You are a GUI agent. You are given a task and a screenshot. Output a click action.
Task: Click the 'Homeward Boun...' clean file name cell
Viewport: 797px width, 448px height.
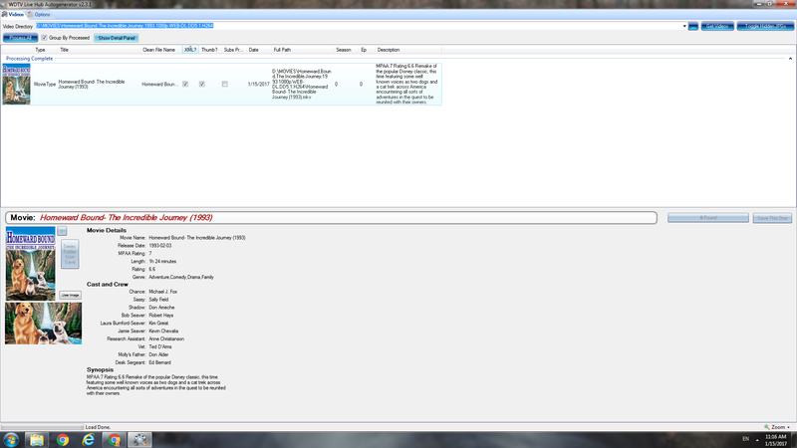(159, 85)
